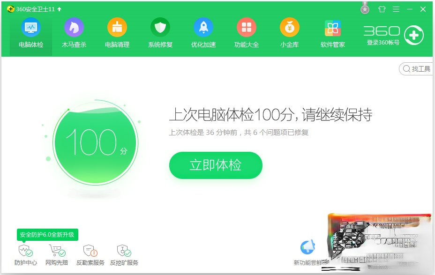The height and width of the screenshot is (275, 435).
Task: Launch the 软件管家 software manager
Action: [332, 33]
